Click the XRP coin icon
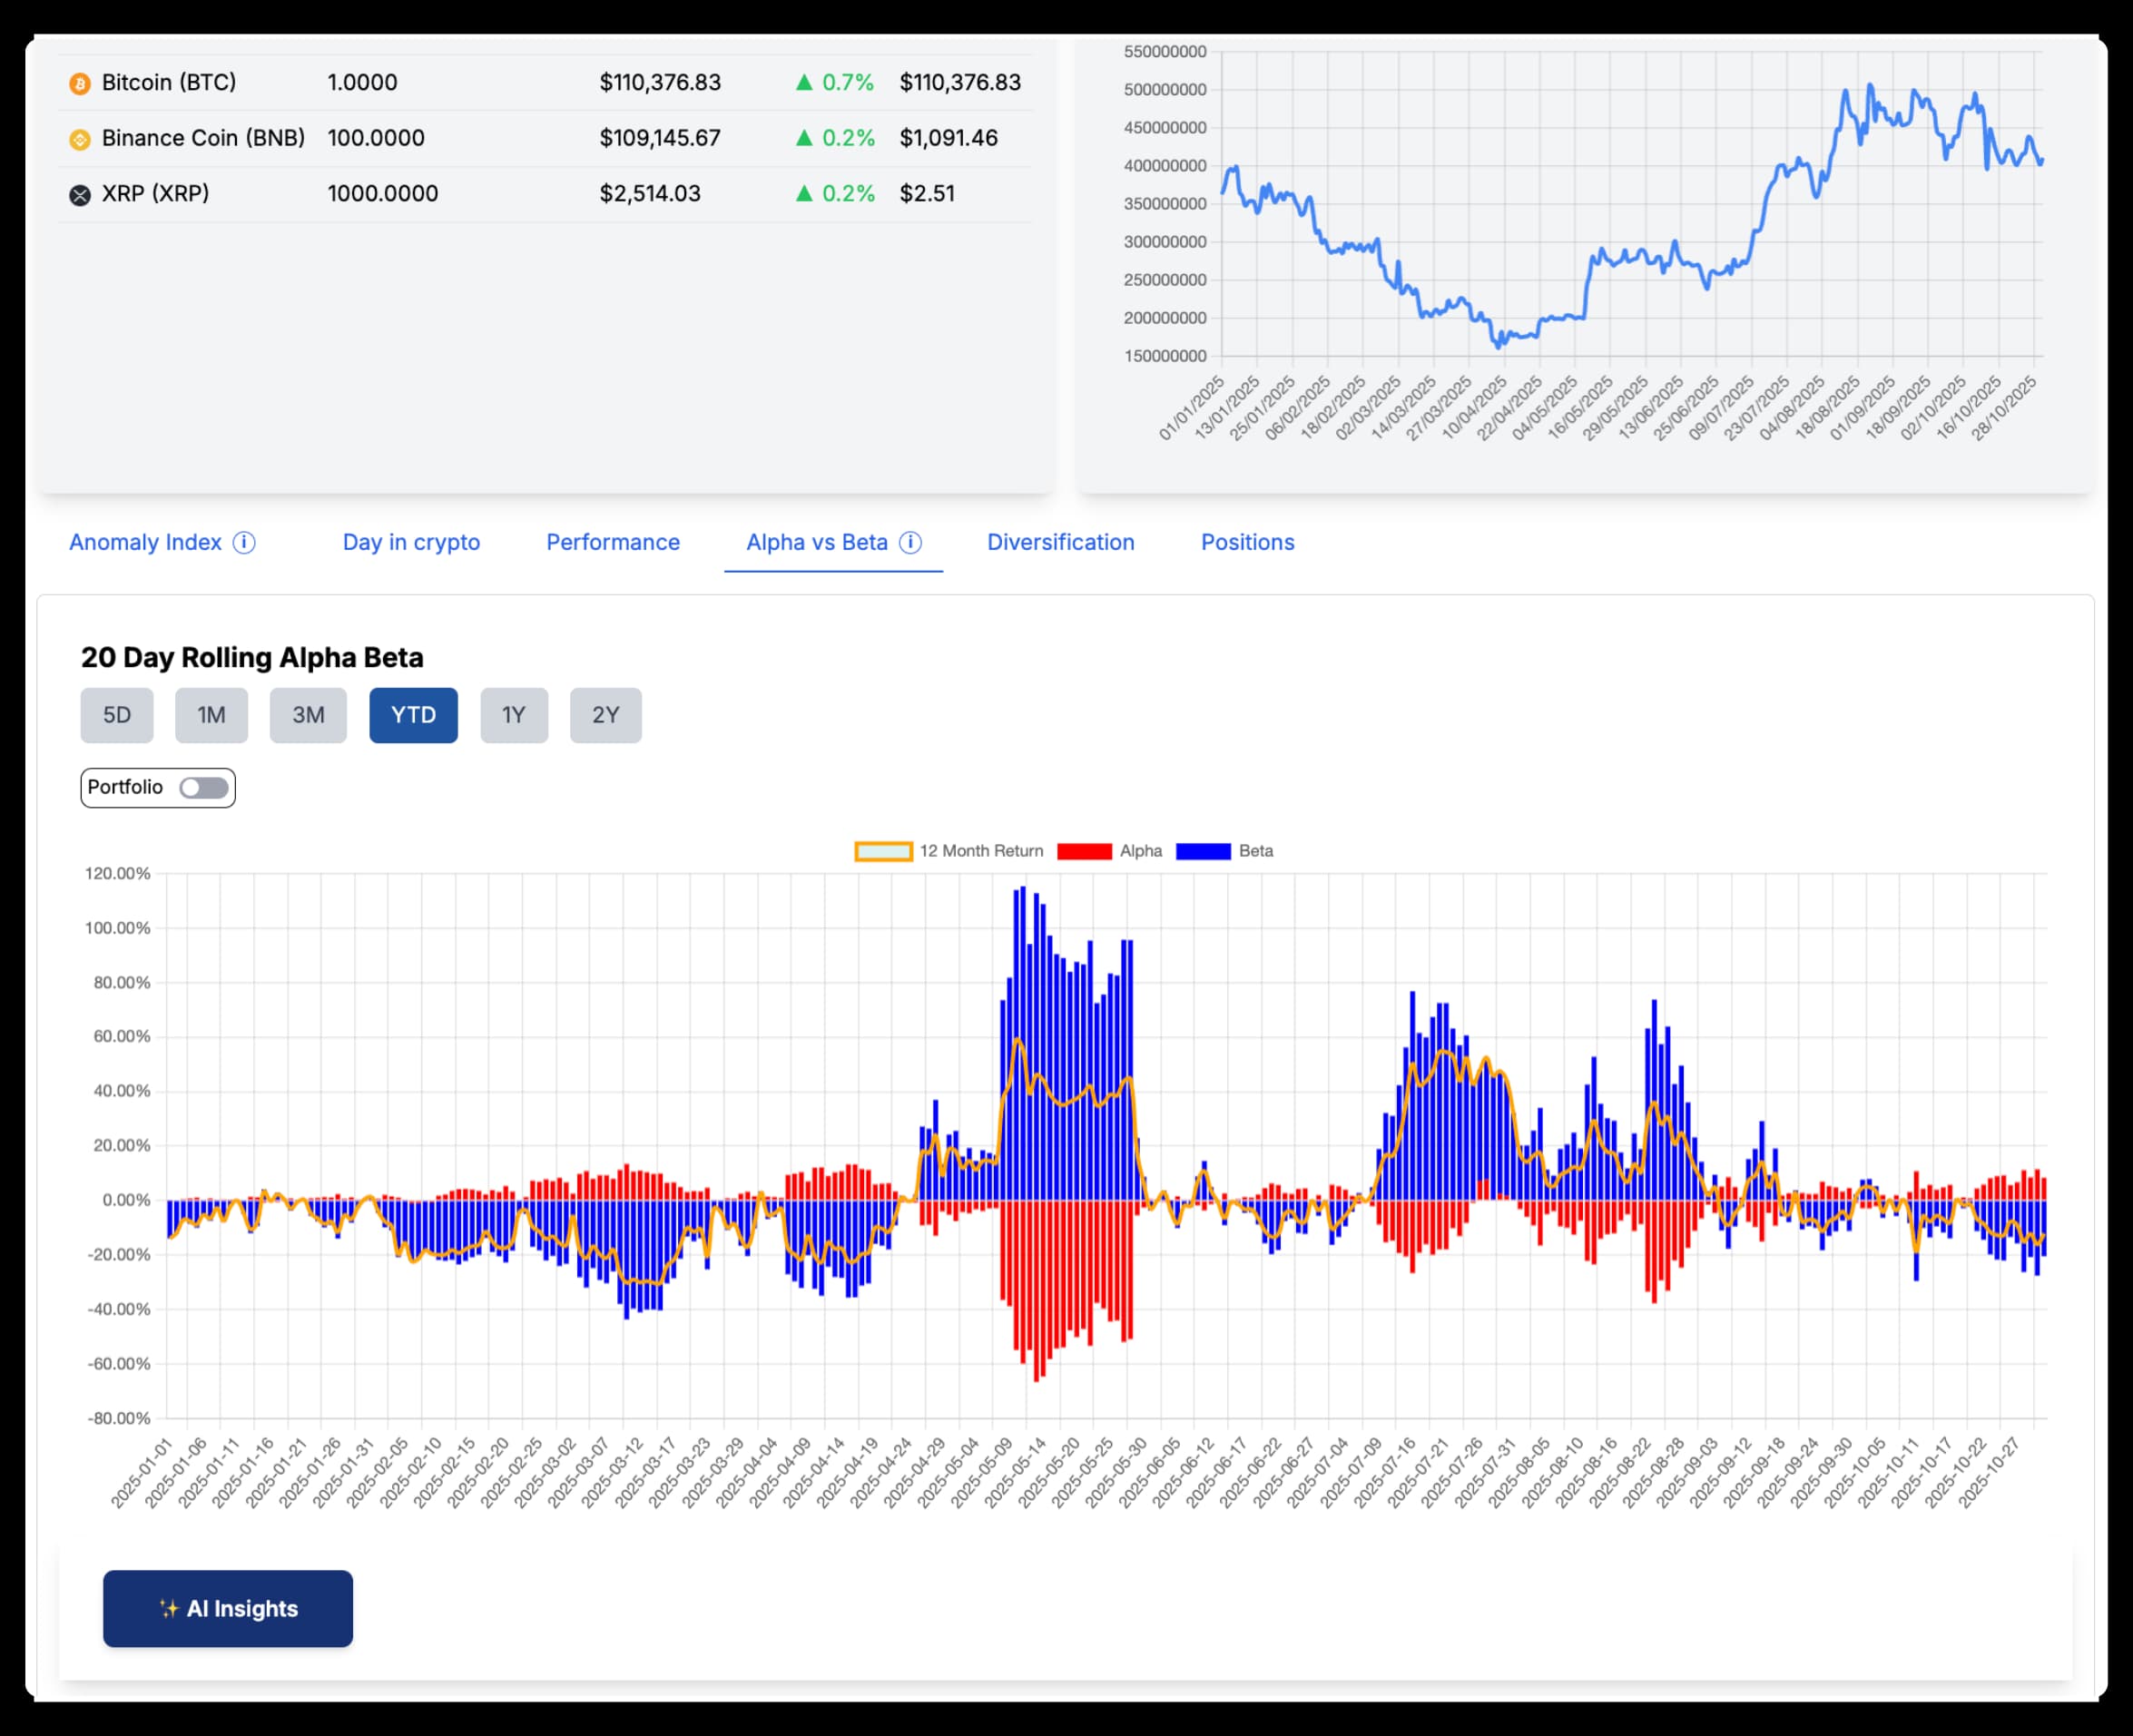Screen dimensions: 2133x1736 (x=79, y=195)
